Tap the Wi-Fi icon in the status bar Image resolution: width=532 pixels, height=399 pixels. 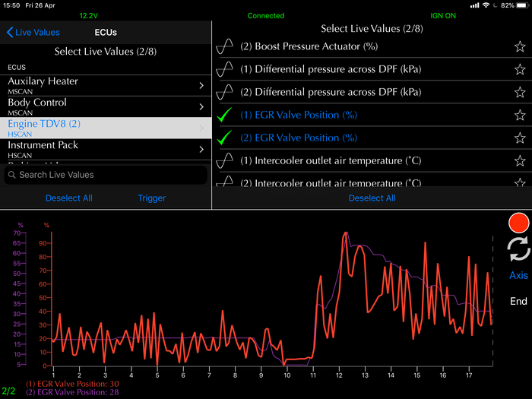click(486, 5)
